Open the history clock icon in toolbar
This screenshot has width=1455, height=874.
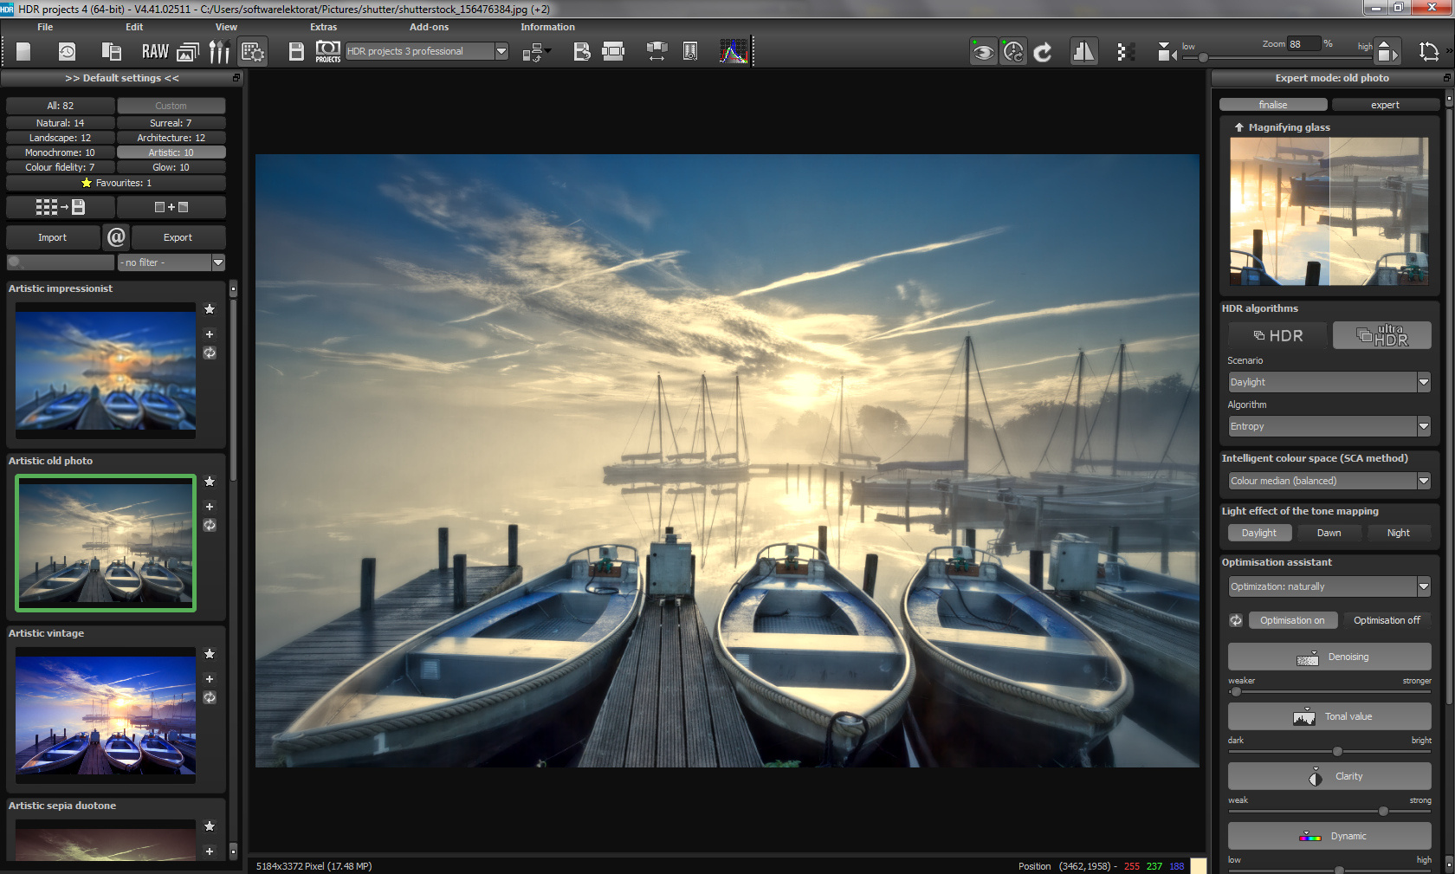67,52
